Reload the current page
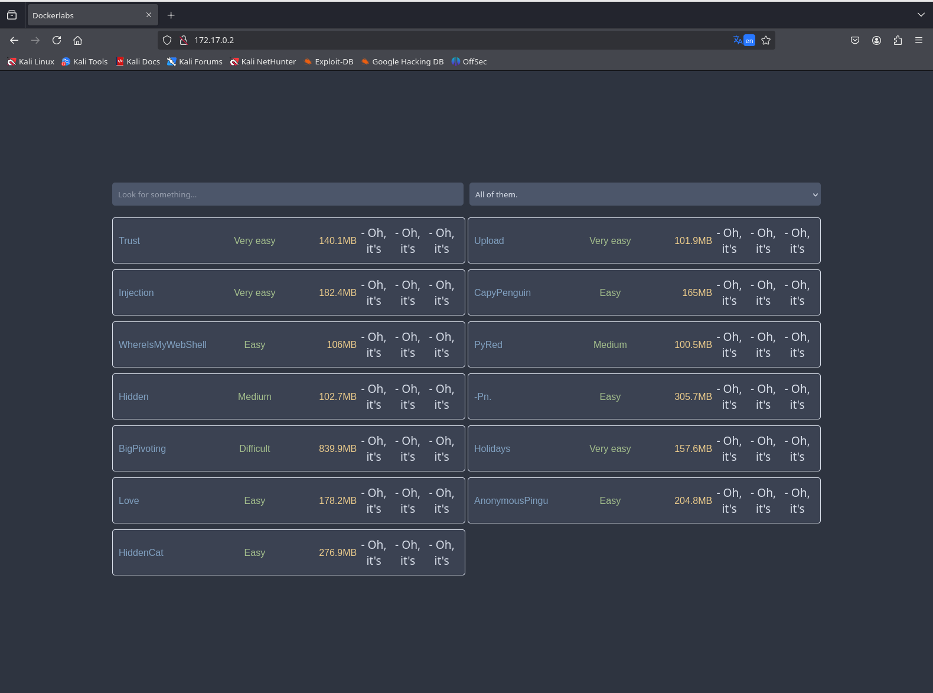 (x=57, y=40)
